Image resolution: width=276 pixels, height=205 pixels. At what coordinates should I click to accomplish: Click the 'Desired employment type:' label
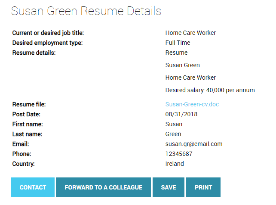point(48,43)
